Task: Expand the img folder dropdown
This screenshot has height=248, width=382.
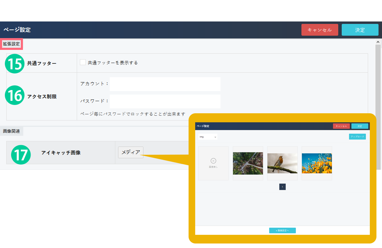Action: click(208, 137)
